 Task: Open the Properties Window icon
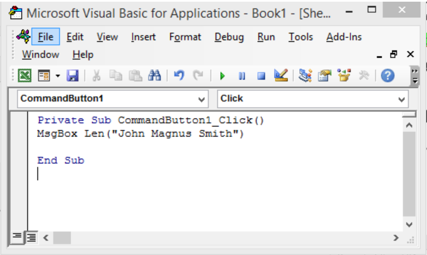pyautogui.click(x=324, y=76)
